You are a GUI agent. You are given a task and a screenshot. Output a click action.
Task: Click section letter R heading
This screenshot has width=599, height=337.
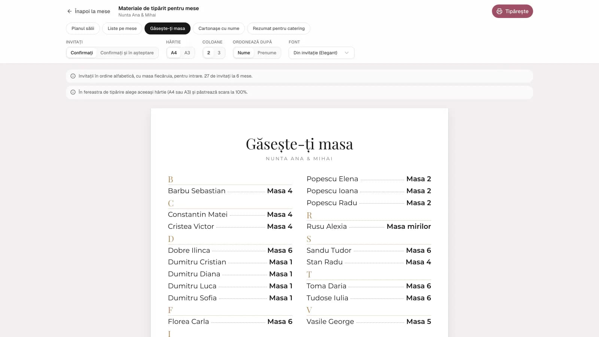tap(309, 215)
